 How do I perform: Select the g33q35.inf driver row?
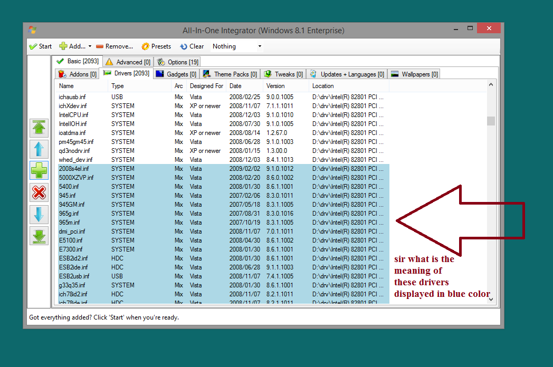point(224,285)
